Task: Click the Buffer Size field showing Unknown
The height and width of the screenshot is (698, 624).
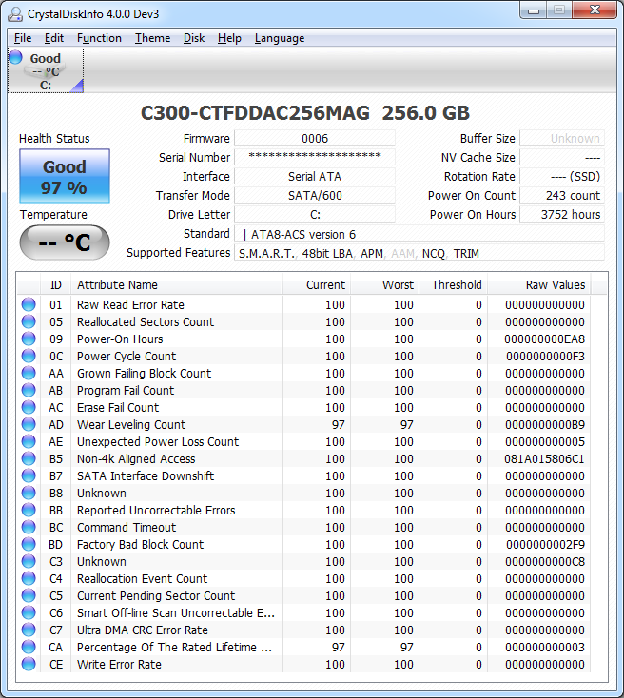Action: [562, 139]
